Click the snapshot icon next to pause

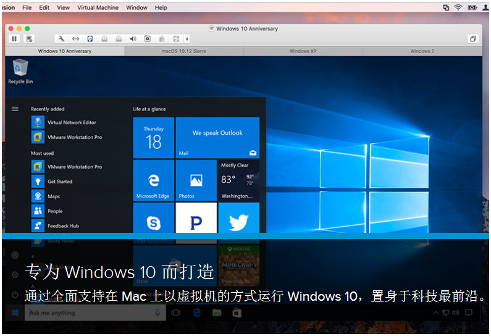coord(29,39)
